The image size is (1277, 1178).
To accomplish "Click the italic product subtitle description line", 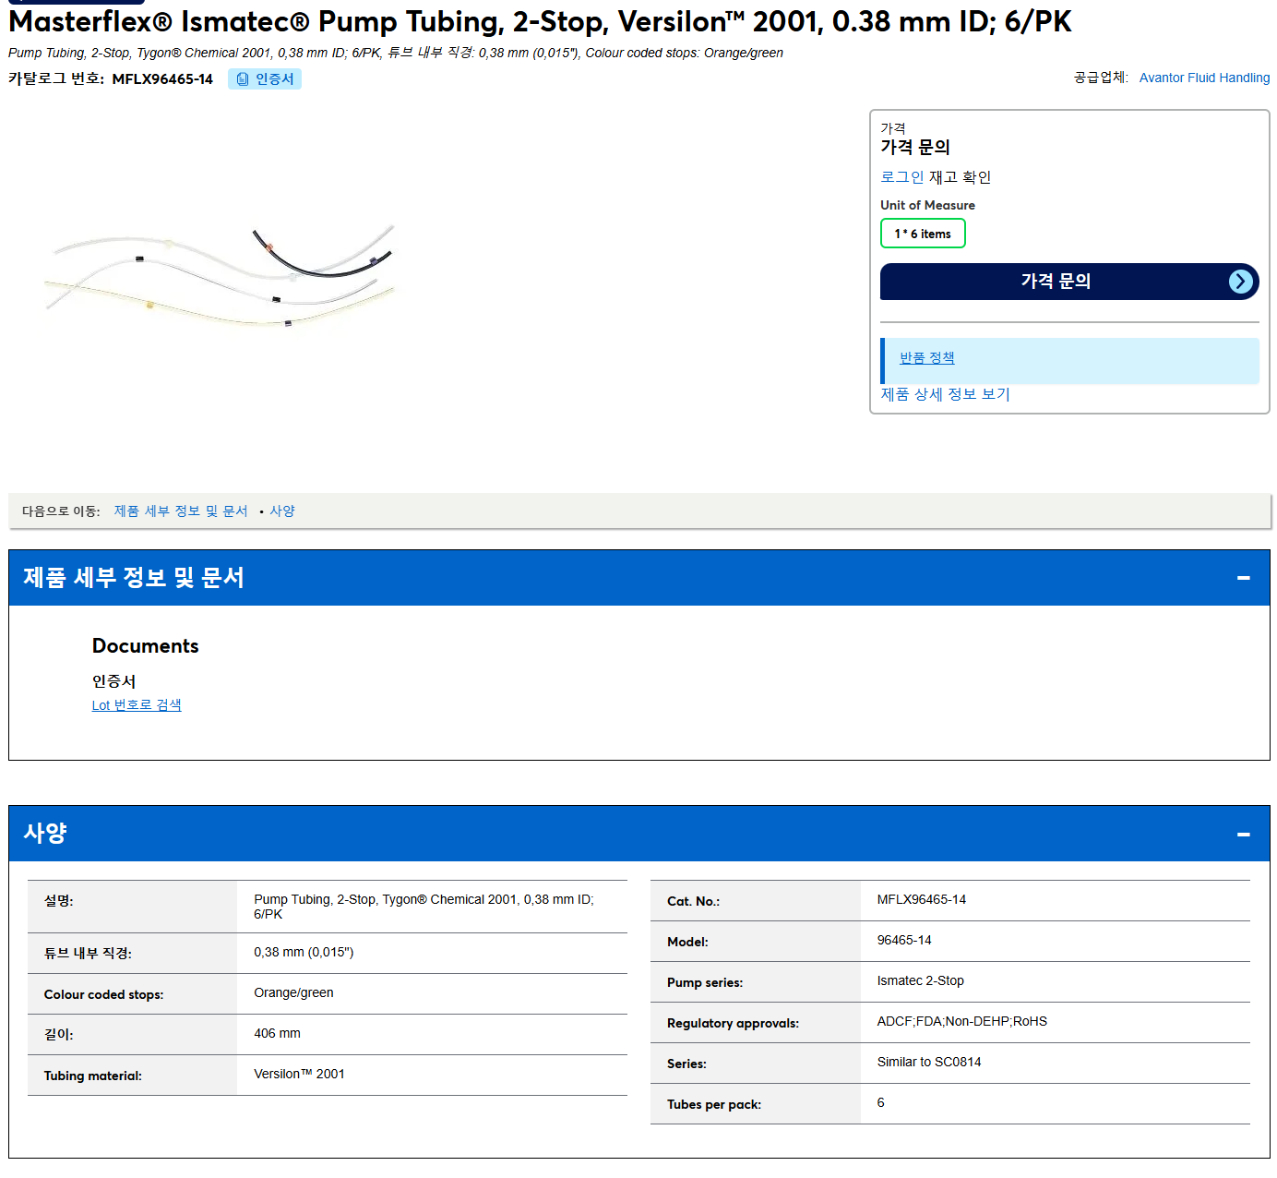I will [396, 53].
